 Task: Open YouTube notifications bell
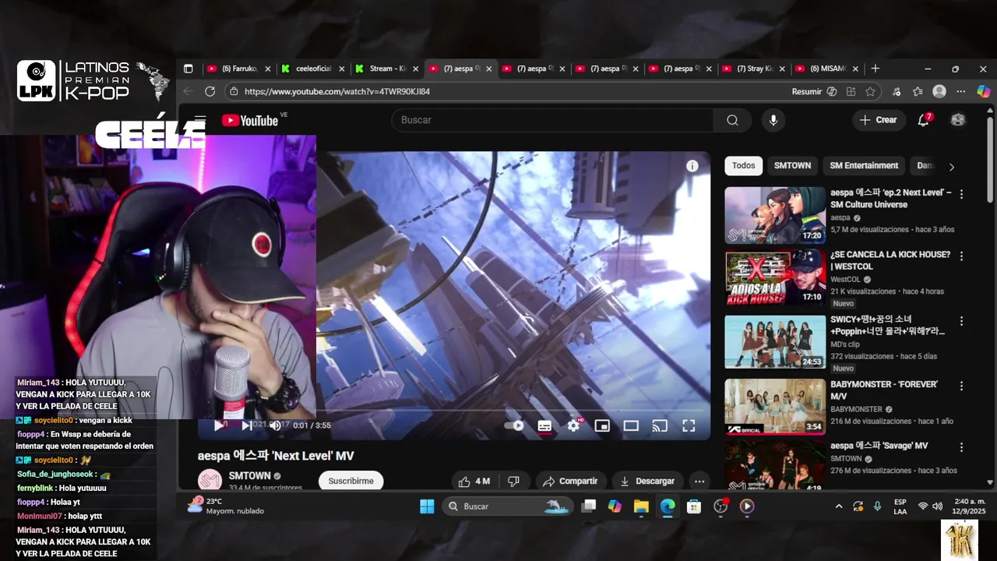(x=924, y=120)
